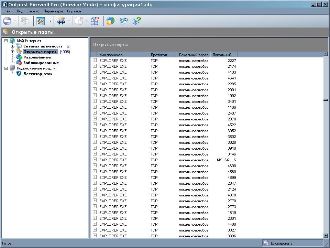
Task: Click the network computers icon with red mark
Action: tap(95, 21)
